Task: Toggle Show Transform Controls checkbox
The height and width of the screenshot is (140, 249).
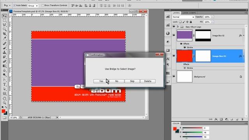Action: pyautogui.click(x=42, y=5)
